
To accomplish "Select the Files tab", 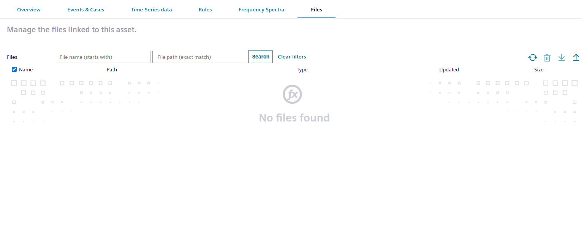I will point(316,9).
